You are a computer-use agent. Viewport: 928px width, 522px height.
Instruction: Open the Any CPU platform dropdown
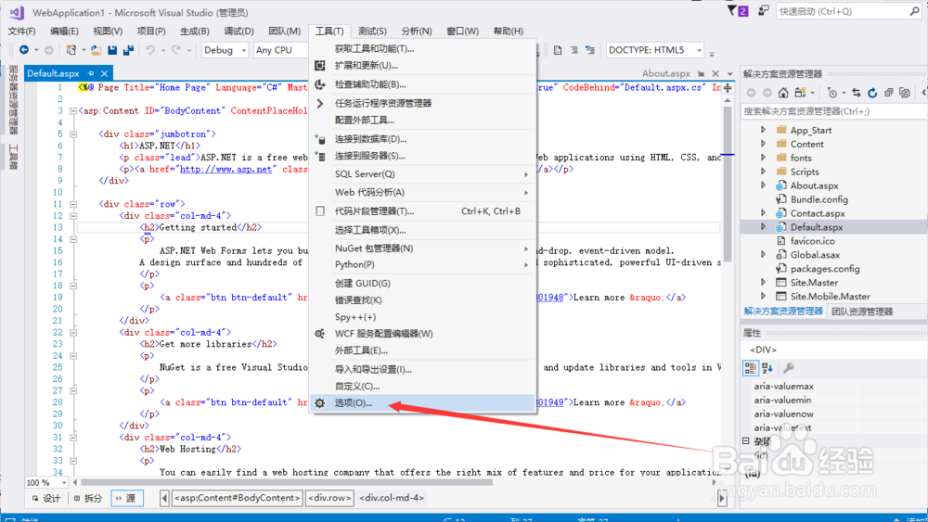[x=281, y=50]
